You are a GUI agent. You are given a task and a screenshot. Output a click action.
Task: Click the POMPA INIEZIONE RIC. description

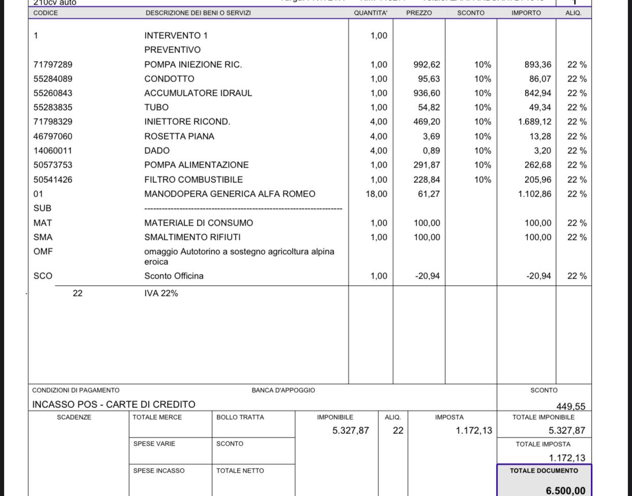tap(193, 65)
